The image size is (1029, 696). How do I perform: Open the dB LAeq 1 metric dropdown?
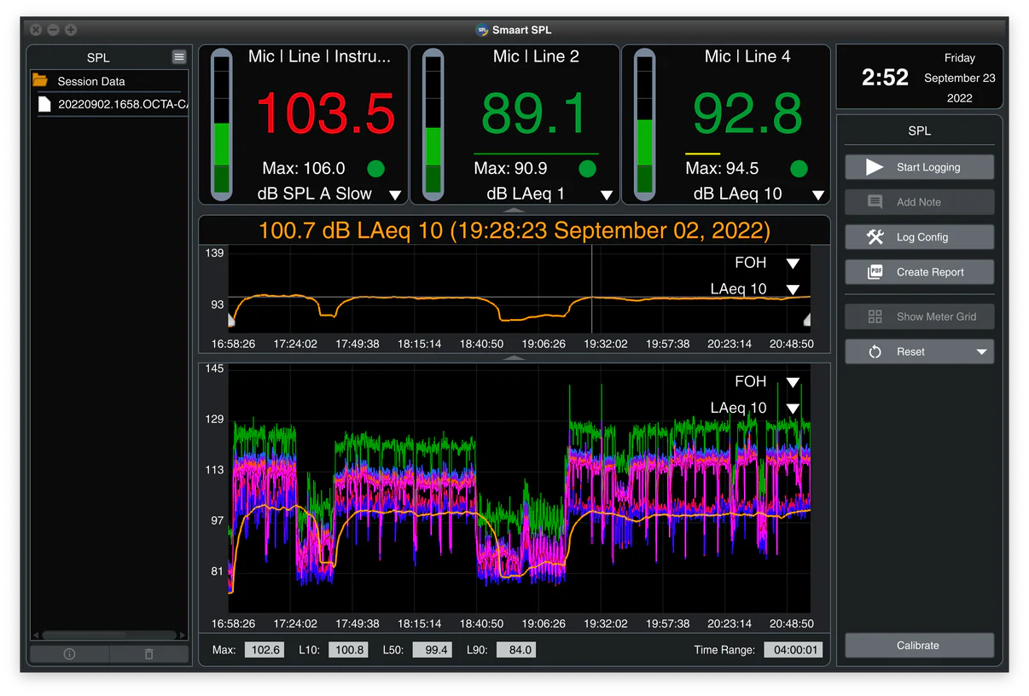point(607,195)
